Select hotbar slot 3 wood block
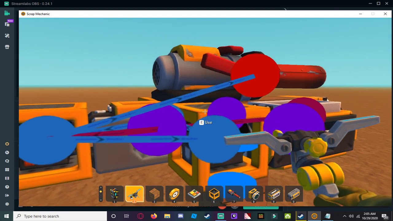Image resolution: width=393 pixels, height=221 pixels. click(154, 194)
